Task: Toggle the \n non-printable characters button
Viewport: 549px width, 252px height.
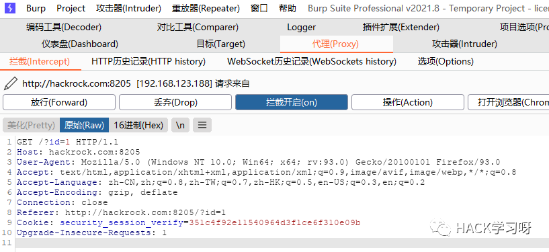Action: click(x=180, y=125)
